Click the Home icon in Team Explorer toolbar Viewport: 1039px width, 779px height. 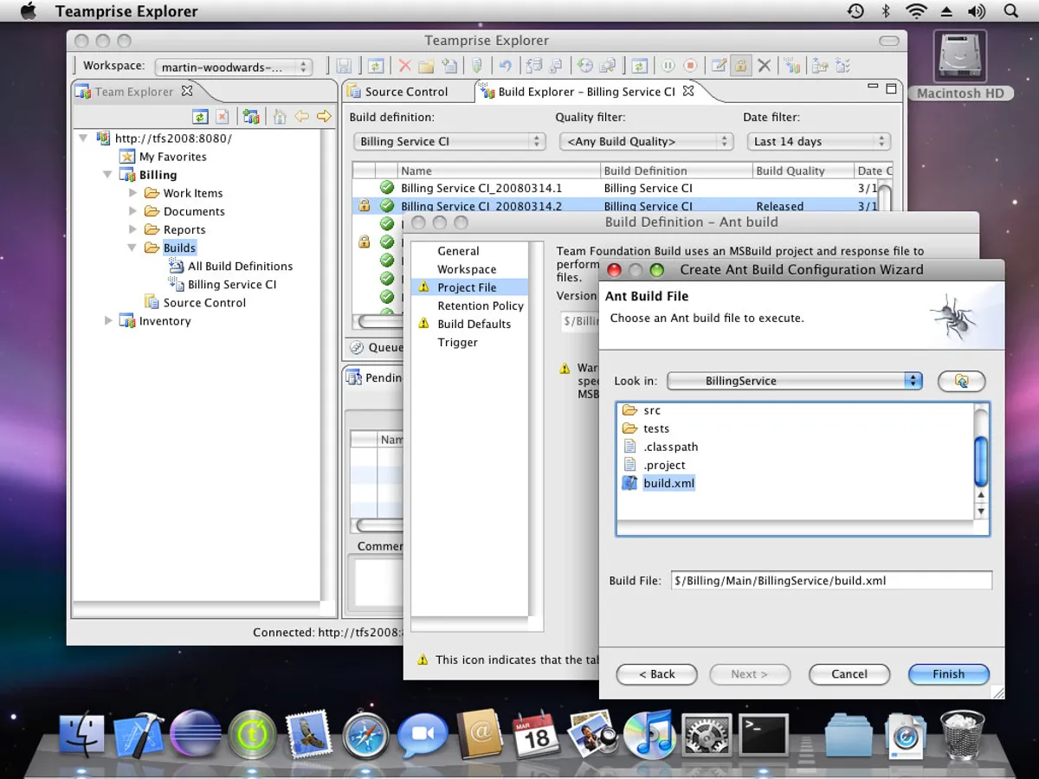(279, 117)
